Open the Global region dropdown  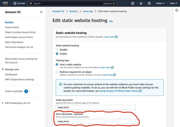[x=160, y=3]
